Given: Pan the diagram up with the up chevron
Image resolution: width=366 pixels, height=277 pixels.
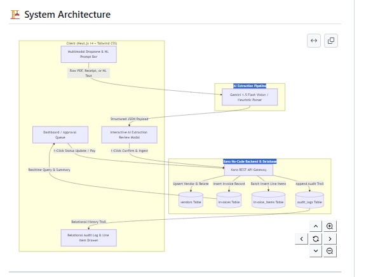Looking at the screenshot, I should coord(316,226).
